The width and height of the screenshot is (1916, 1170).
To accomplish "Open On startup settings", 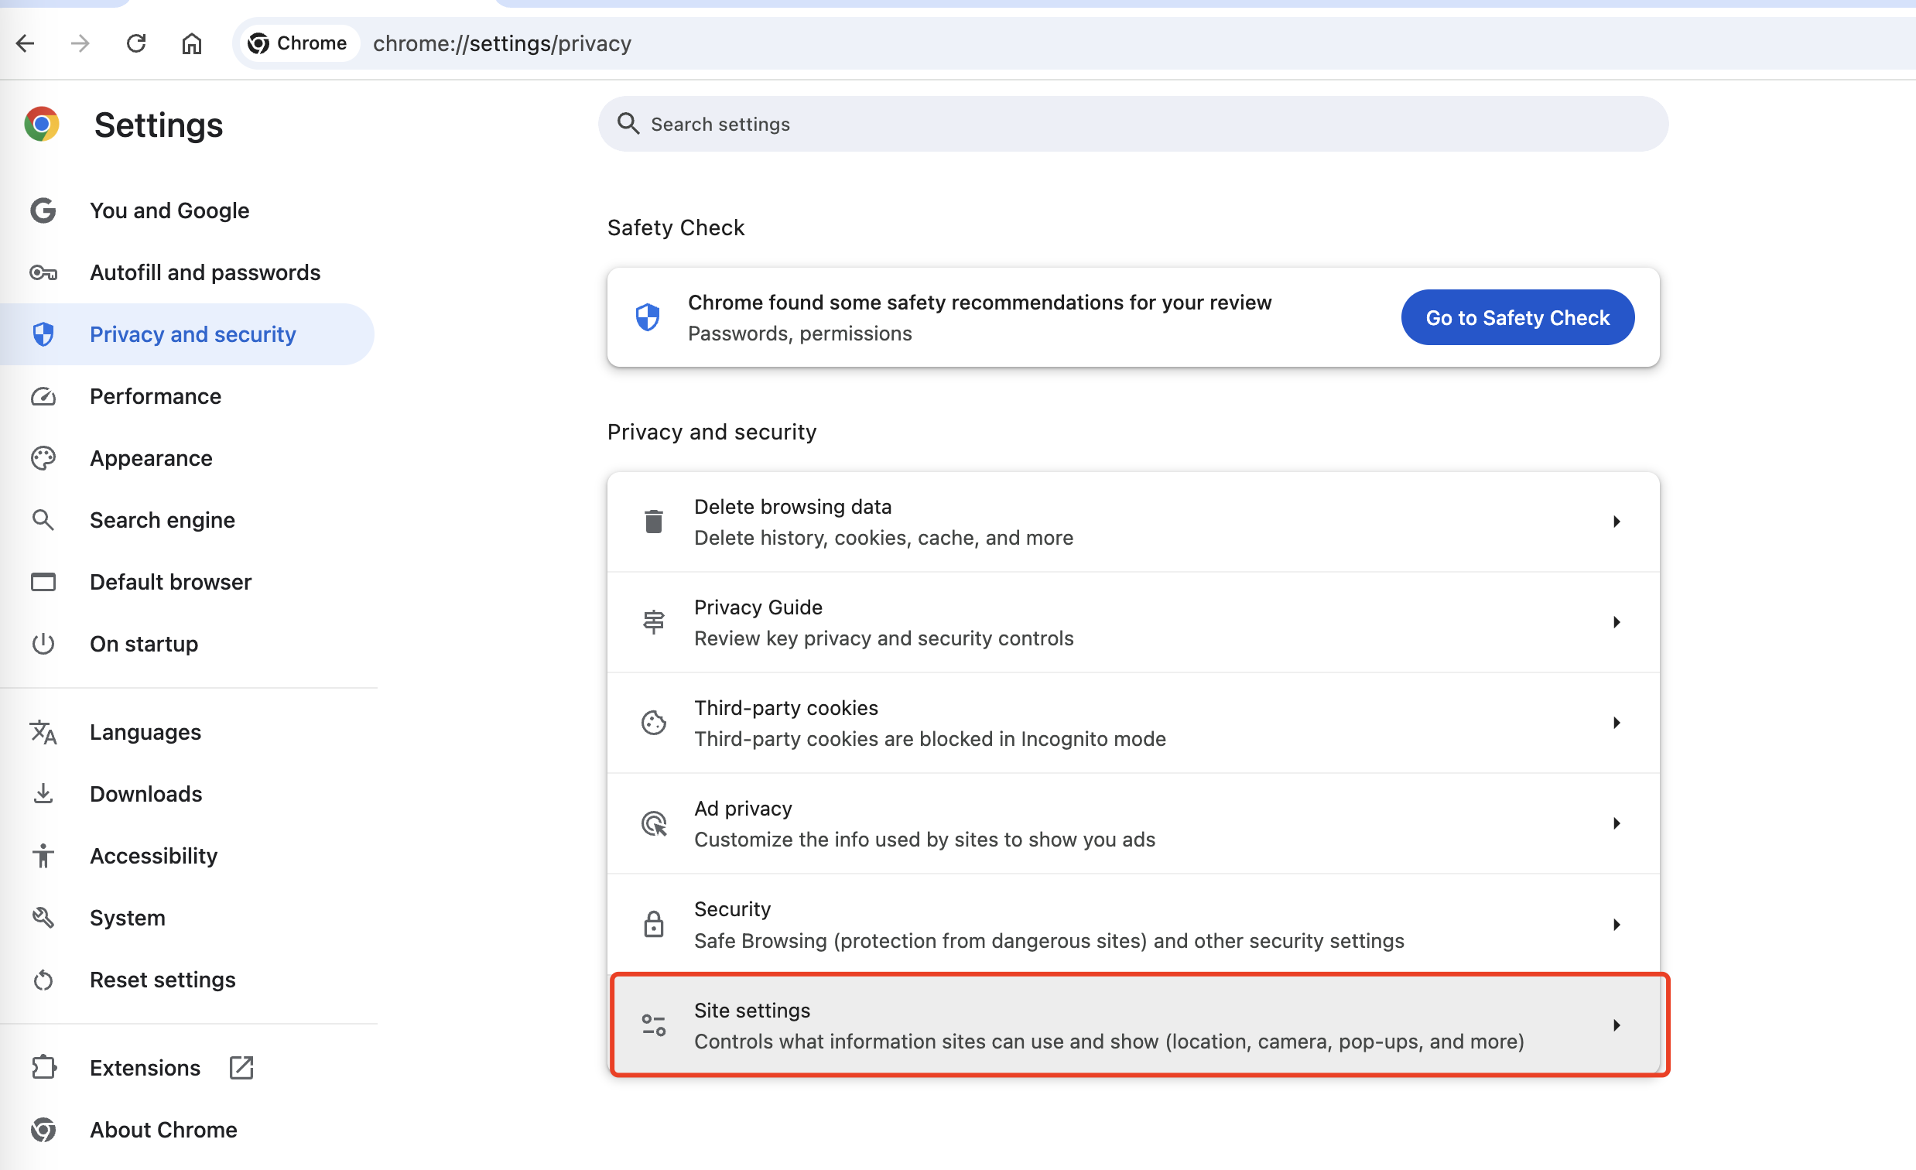I will click(186, 645).
